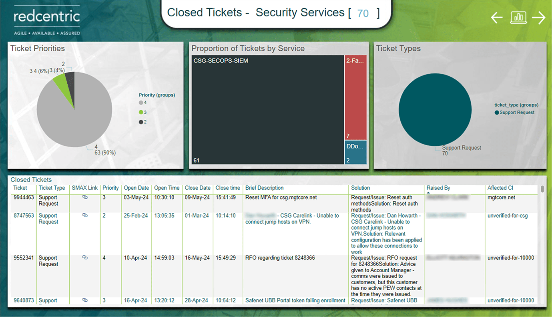Select Support Request legend marker
Screen dimensions: 552x317
click(x=497, y=112)
